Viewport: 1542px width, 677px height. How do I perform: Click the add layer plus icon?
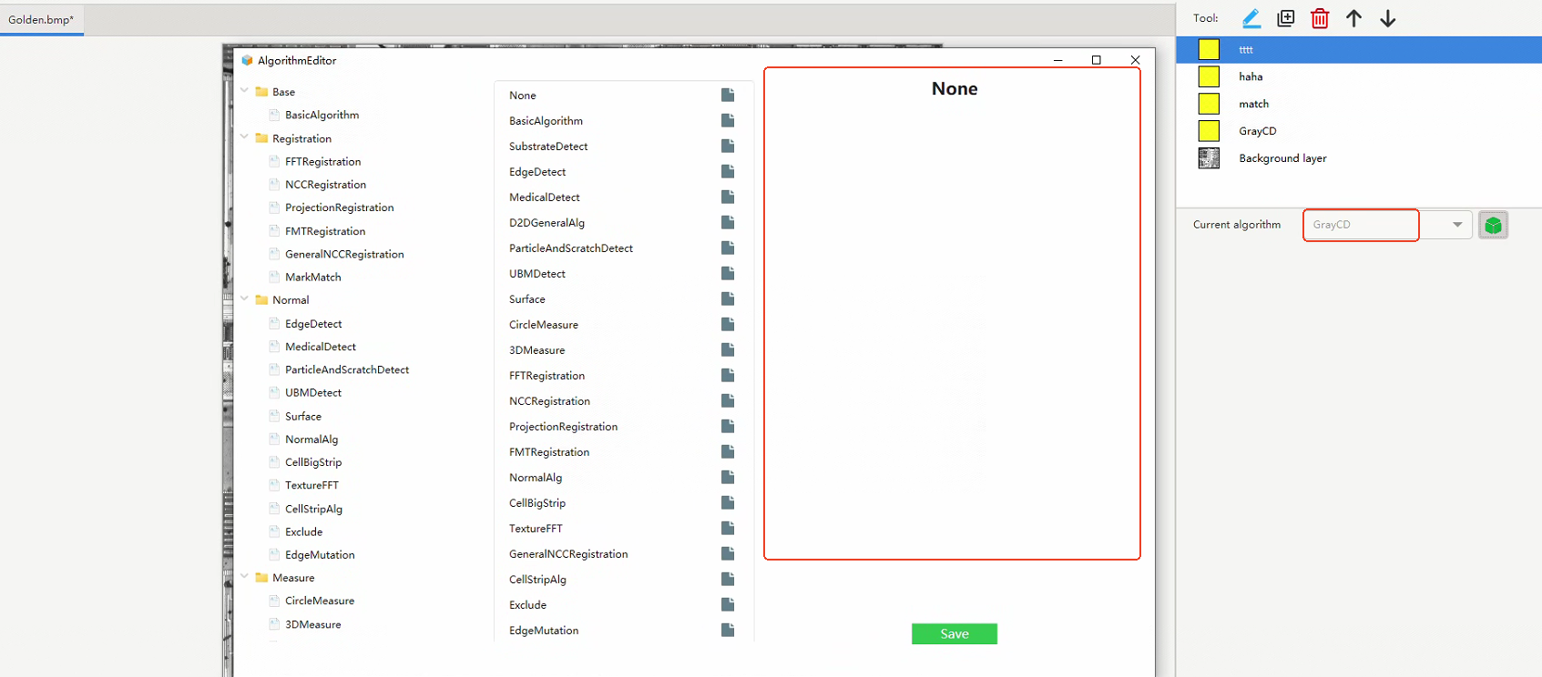pyautogui.click(x=1285, y=18)
